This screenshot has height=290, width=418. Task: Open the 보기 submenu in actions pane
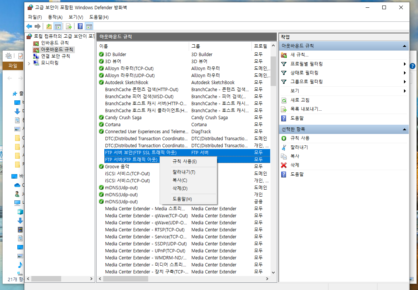[295, 91]
